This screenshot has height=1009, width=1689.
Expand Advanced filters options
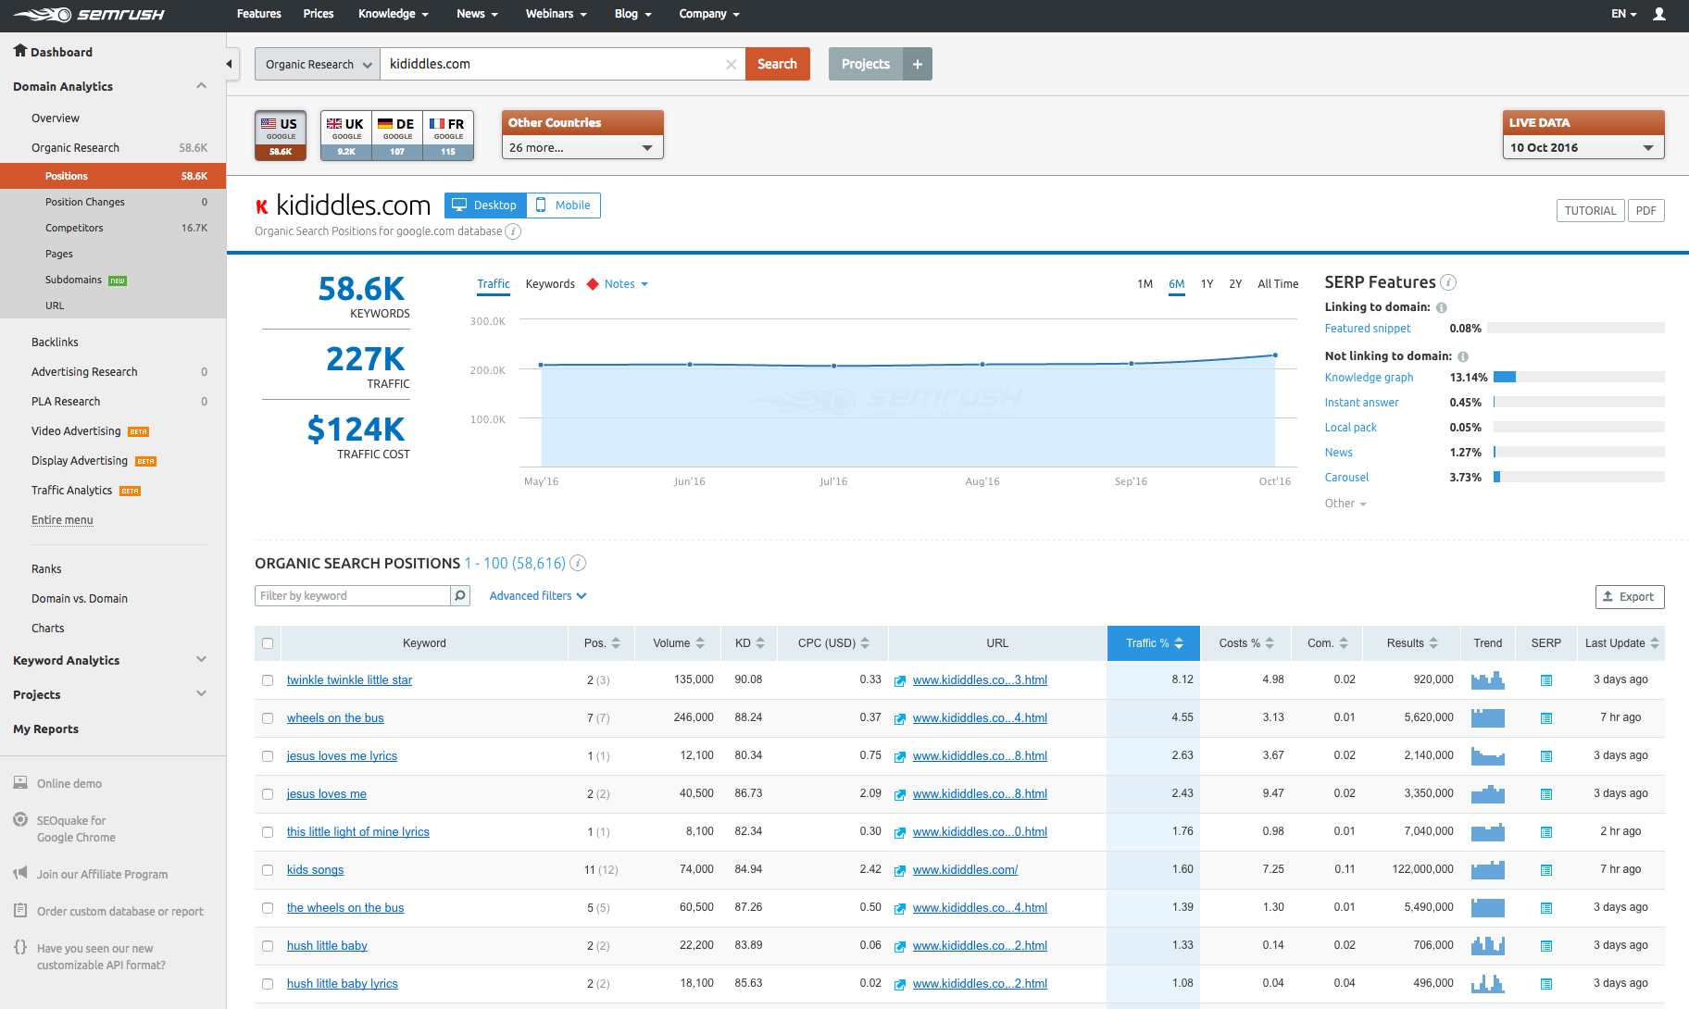tap(538, 596)
